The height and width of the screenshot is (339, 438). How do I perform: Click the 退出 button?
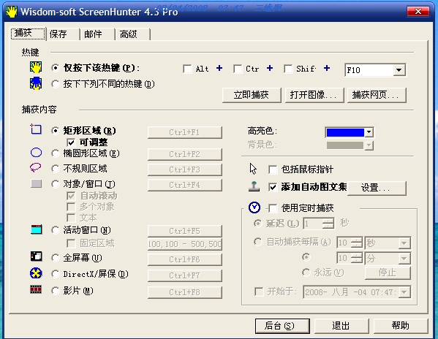tap(341, 326)
